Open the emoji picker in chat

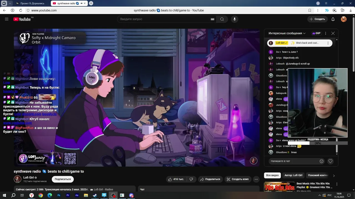tap(322, 161)
